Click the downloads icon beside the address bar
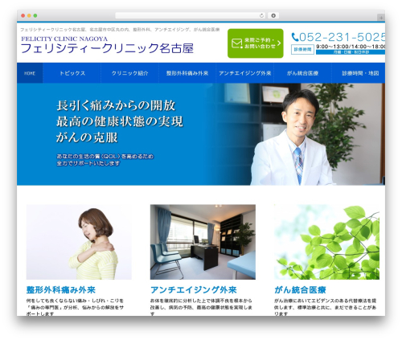 click(273, 16)
